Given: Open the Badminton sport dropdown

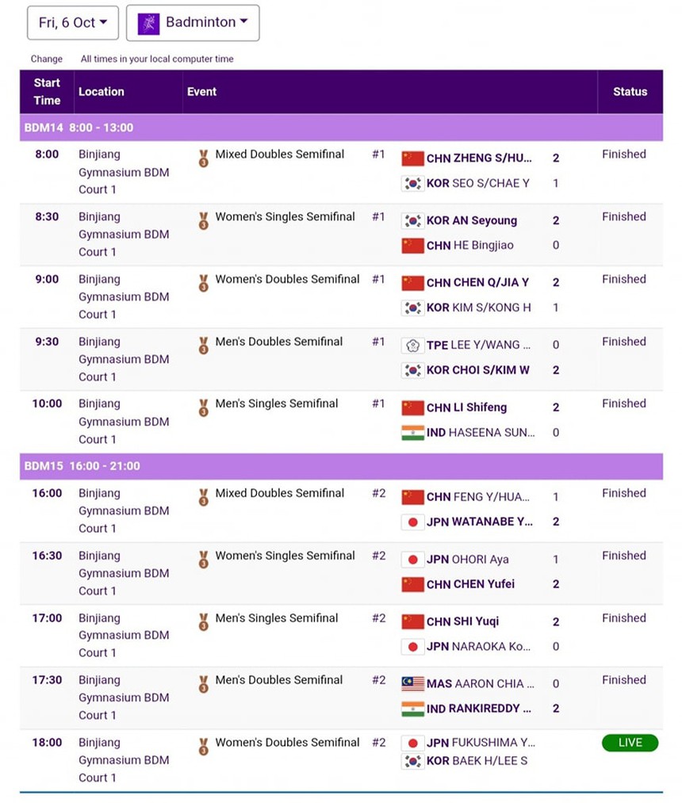Looking at the screenshot, I should (193, 23).
